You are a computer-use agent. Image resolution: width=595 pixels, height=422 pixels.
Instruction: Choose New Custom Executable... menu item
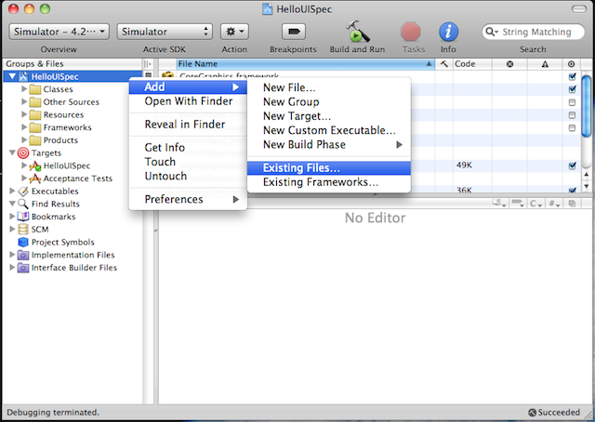(x=328, y=130)
